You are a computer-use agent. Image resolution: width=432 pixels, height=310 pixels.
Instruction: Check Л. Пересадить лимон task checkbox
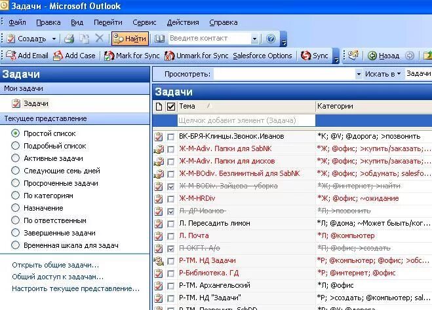[x=171, y=224]
